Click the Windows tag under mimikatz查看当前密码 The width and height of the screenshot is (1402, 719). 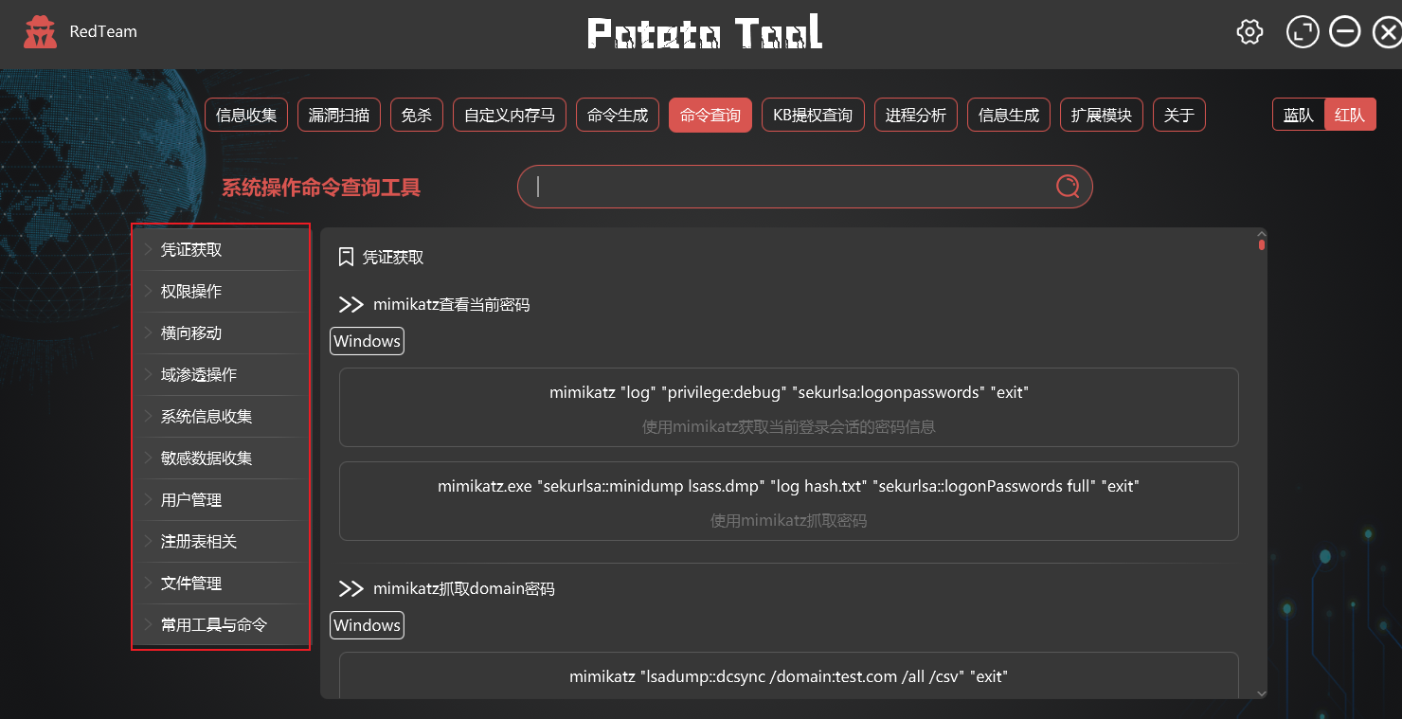click(368, 341)
